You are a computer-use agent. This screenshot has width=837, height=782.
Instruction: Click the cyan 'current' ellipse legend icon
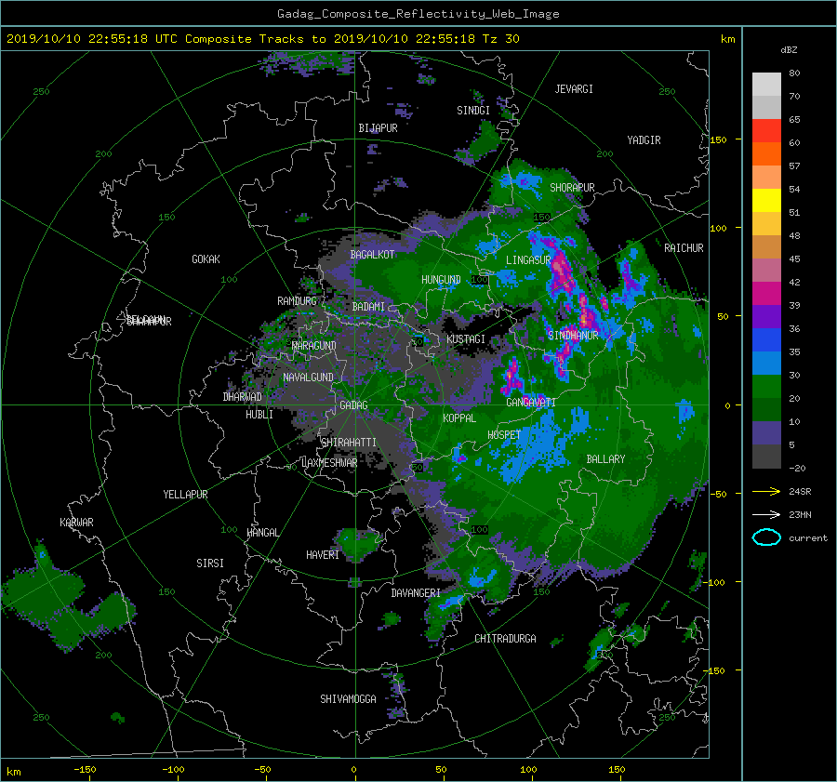tap(766, 537)
